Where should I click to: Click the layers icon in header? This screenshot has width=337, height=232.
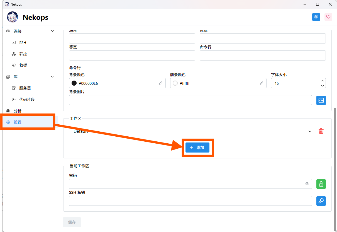tap(316, 17)
